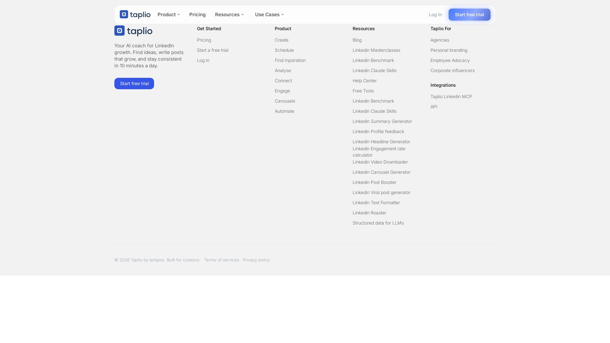
Task: Click the '© 2026 Taplio by lempire' copyright text
Action: (x=157, y=260)
